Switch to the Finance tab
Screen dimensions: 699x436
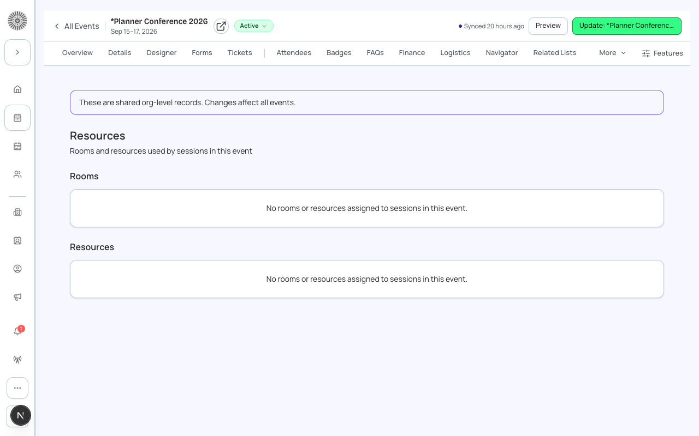point(412,53)
